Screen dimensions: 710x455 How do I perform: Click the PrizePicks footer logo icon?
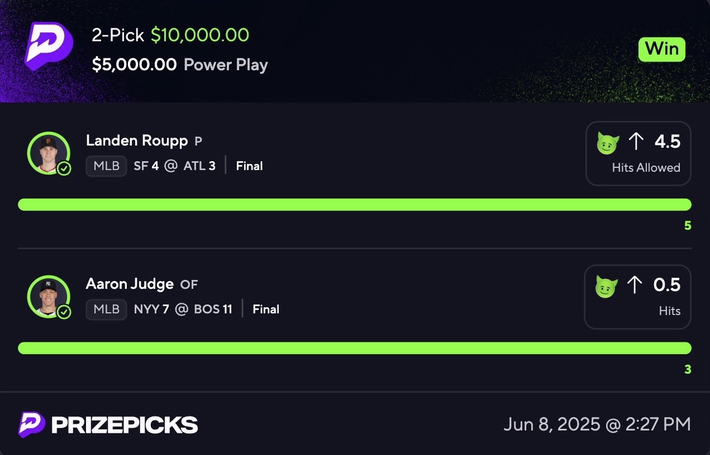coord(31,424)
